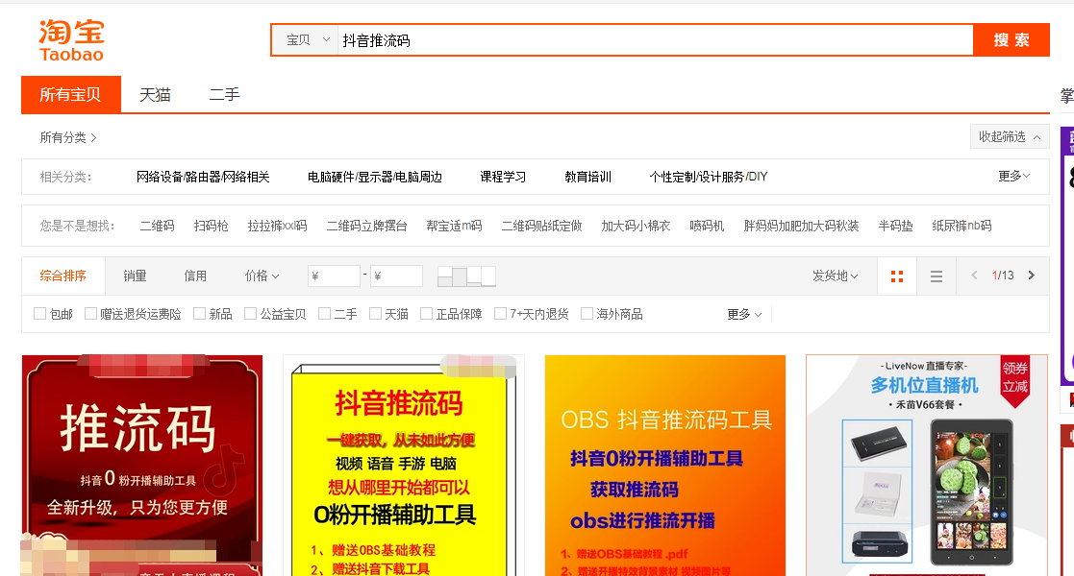Sort results by 销量
The image size is (1074, 576).
135,276
